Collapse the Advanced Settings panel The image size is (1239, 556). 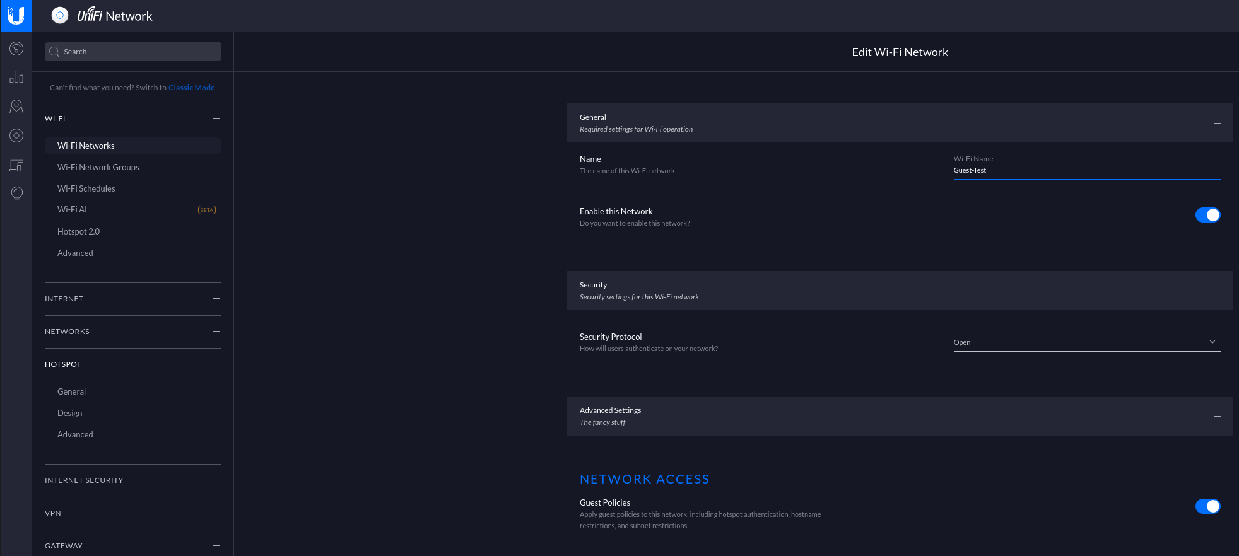(x=1217, y=416)
